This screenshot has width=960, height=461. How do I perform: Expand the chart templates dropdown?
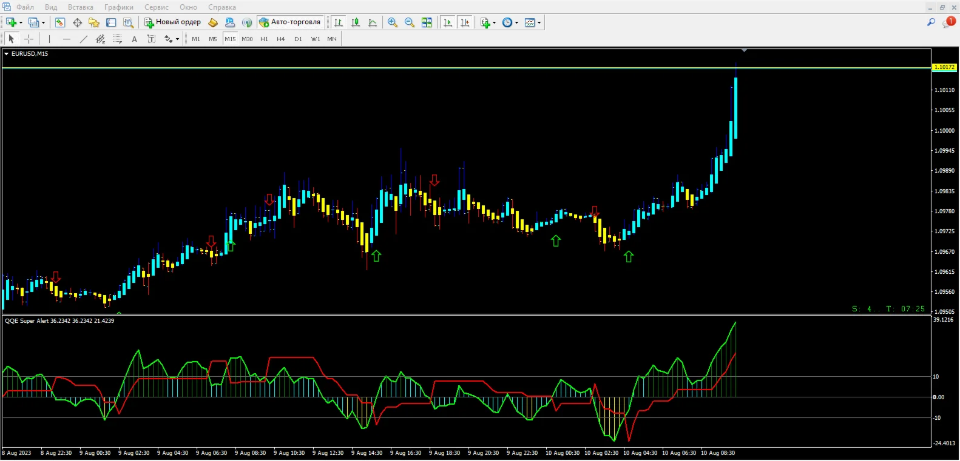coord(539,23)
